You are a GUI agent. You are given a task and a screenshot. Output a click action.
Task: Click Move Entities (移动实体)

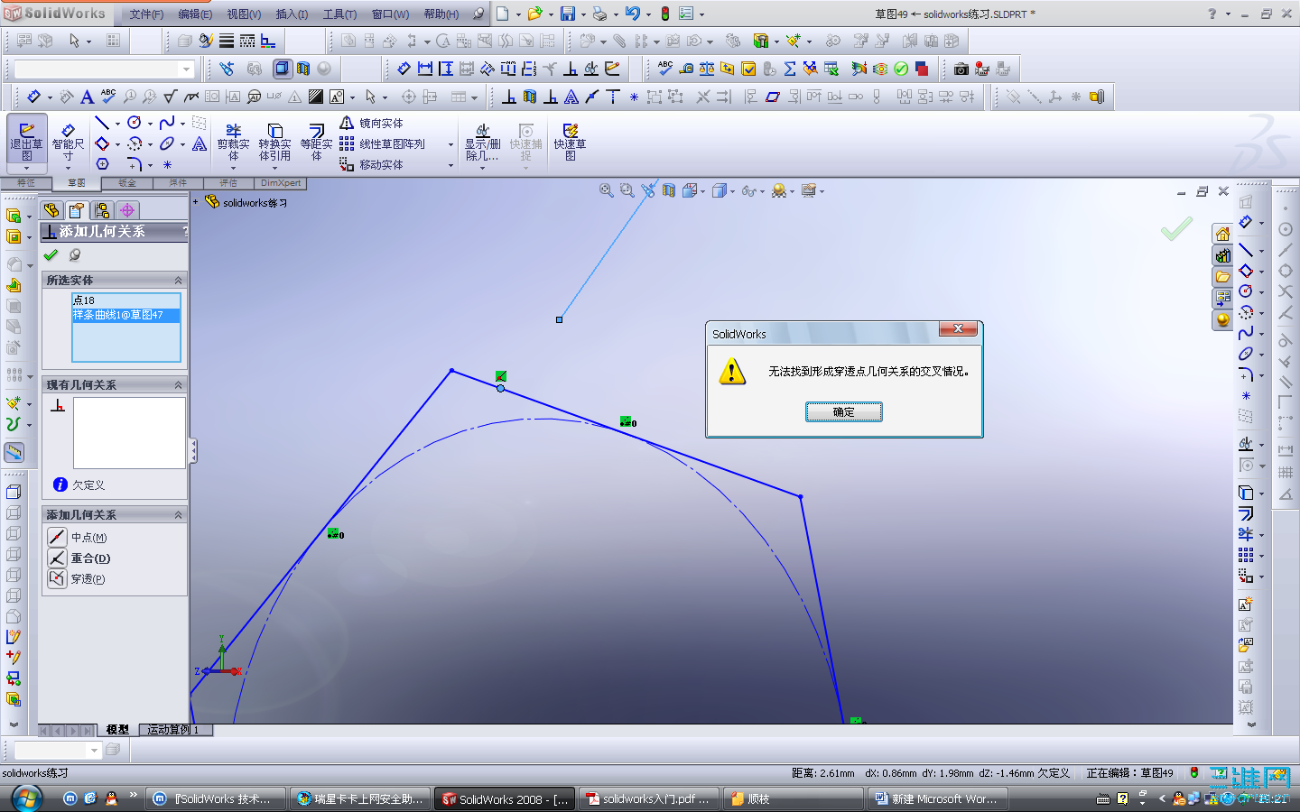point(371,164)
